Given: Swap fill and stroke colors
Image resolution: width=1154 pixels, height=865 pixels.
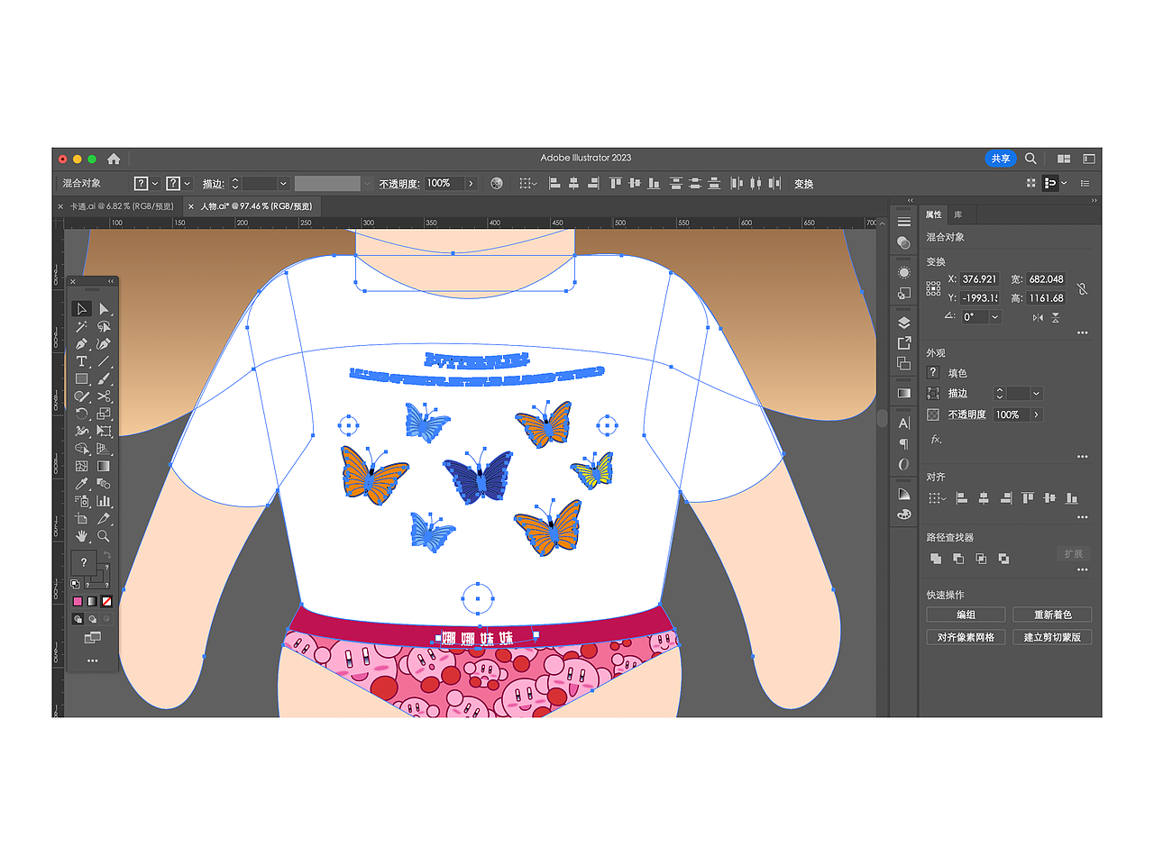Looking at the screenshot, I should [106, 555].
